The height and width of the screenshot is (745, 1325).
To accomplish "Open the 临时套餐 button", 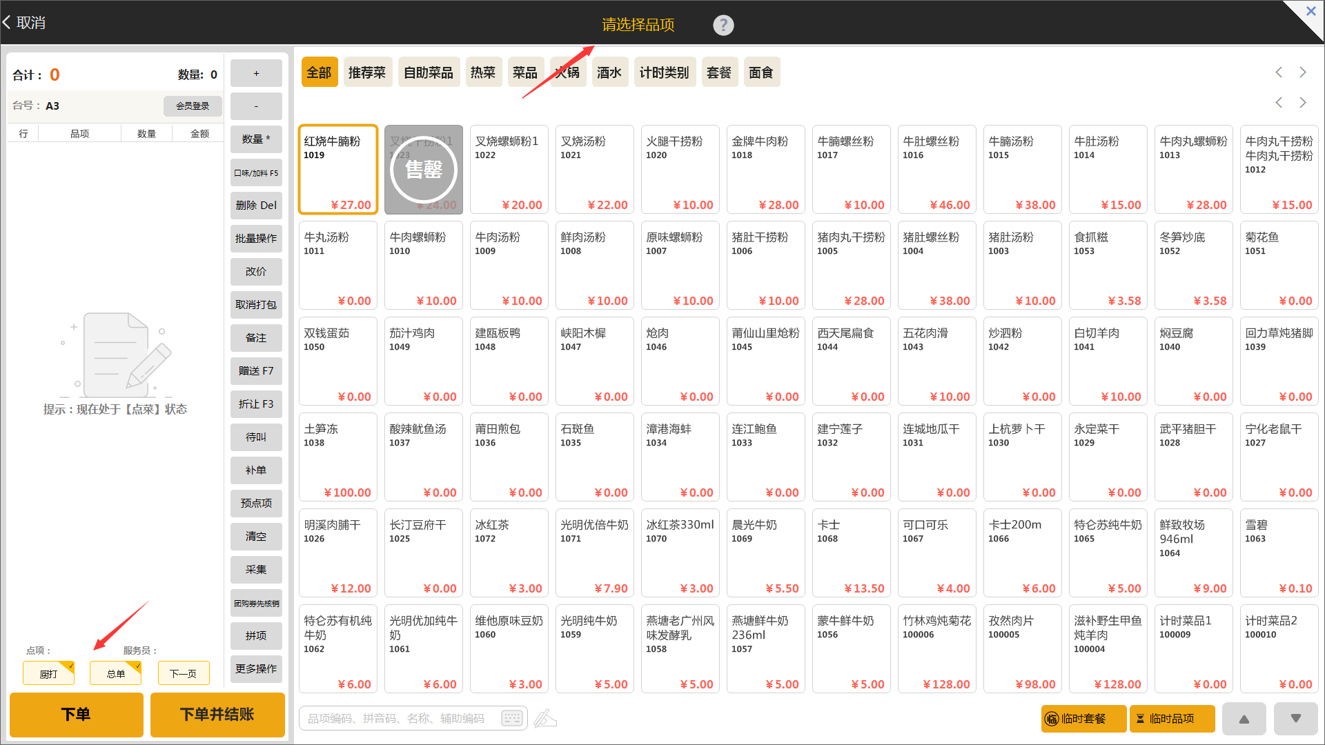I will (1083, 719).
